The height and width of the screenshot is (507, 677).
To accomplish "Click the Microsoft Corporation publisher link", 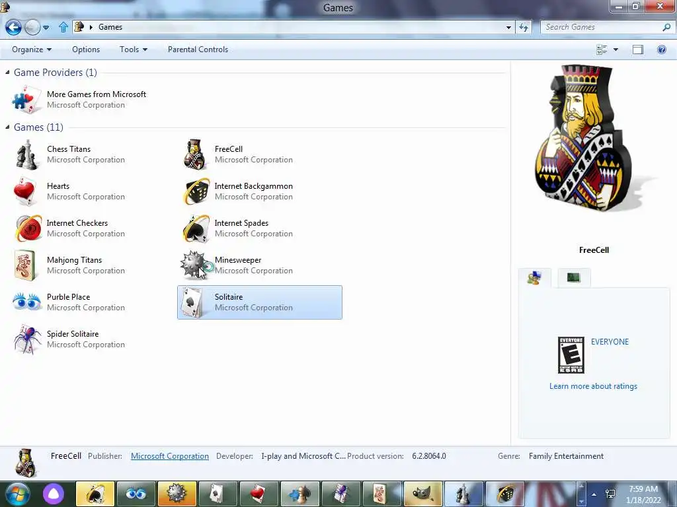I will [x=170, y=456].
